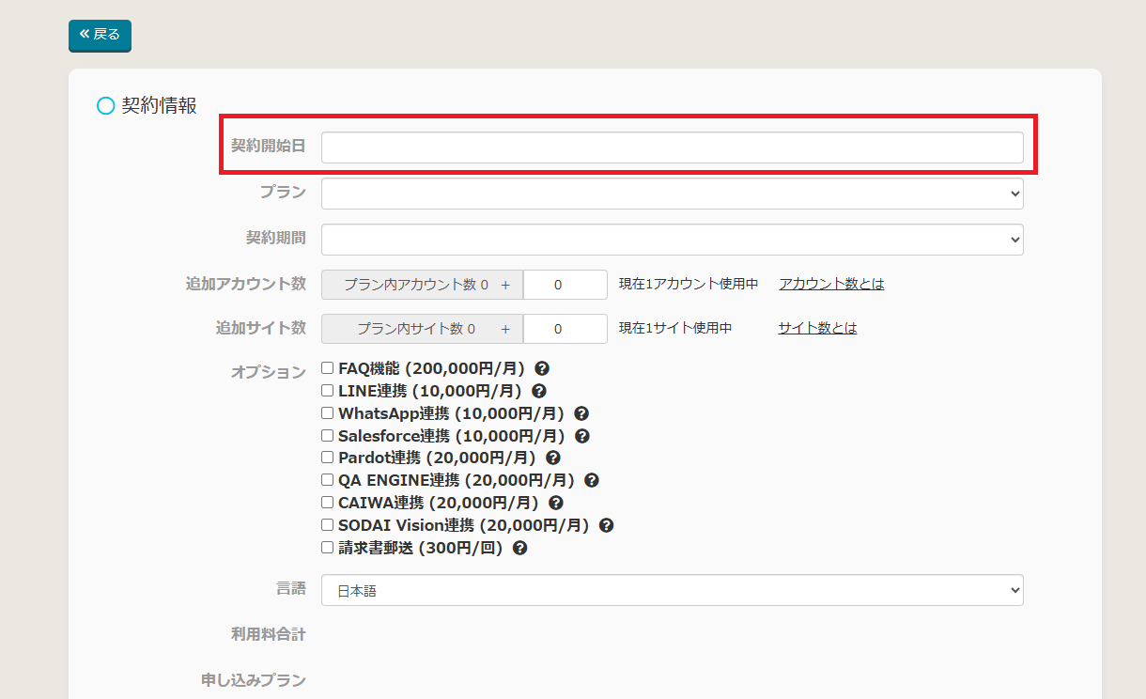The image size is (1146, 699).
Task: Open CAIWA連携 help tooltip icon
Action: pyautogui.click(x=556, y=503)
